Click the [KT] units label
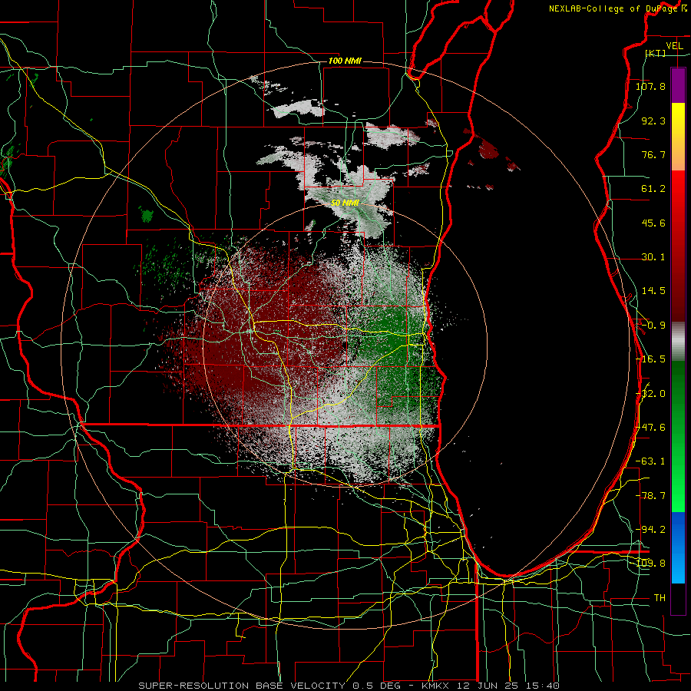Screen dimensions: 691x691 [x=656, y=53]
